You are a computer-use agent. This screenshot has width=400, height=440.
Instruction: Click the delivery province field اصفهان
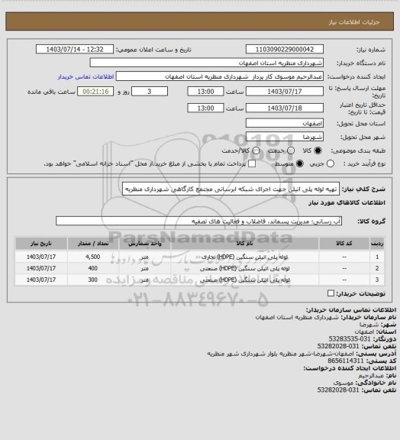coord(285,123)
